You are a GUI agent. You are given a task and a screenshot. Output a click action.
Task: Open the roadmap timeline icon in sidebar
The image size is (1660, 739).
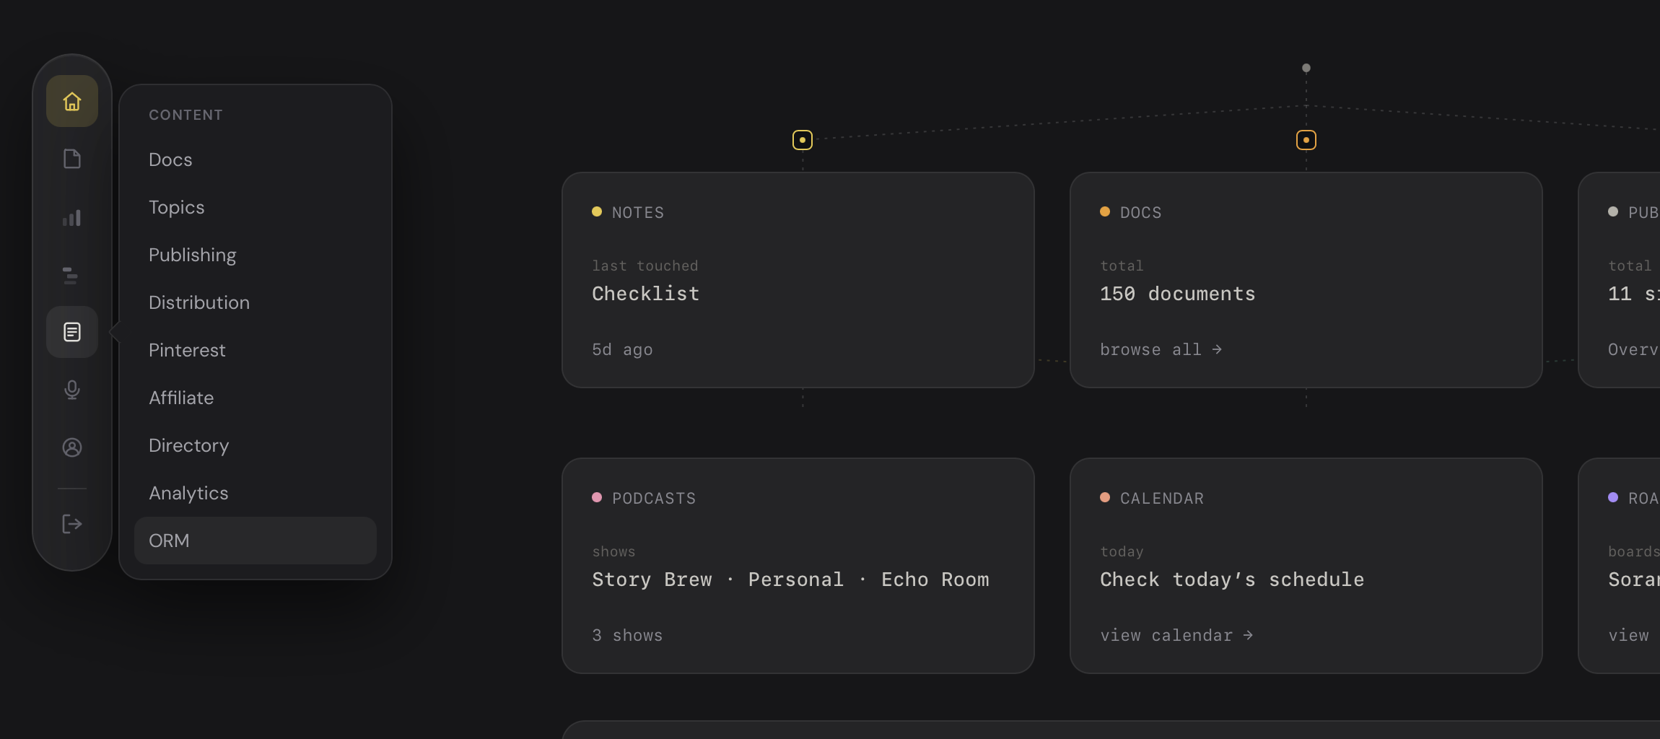point(72,274)
